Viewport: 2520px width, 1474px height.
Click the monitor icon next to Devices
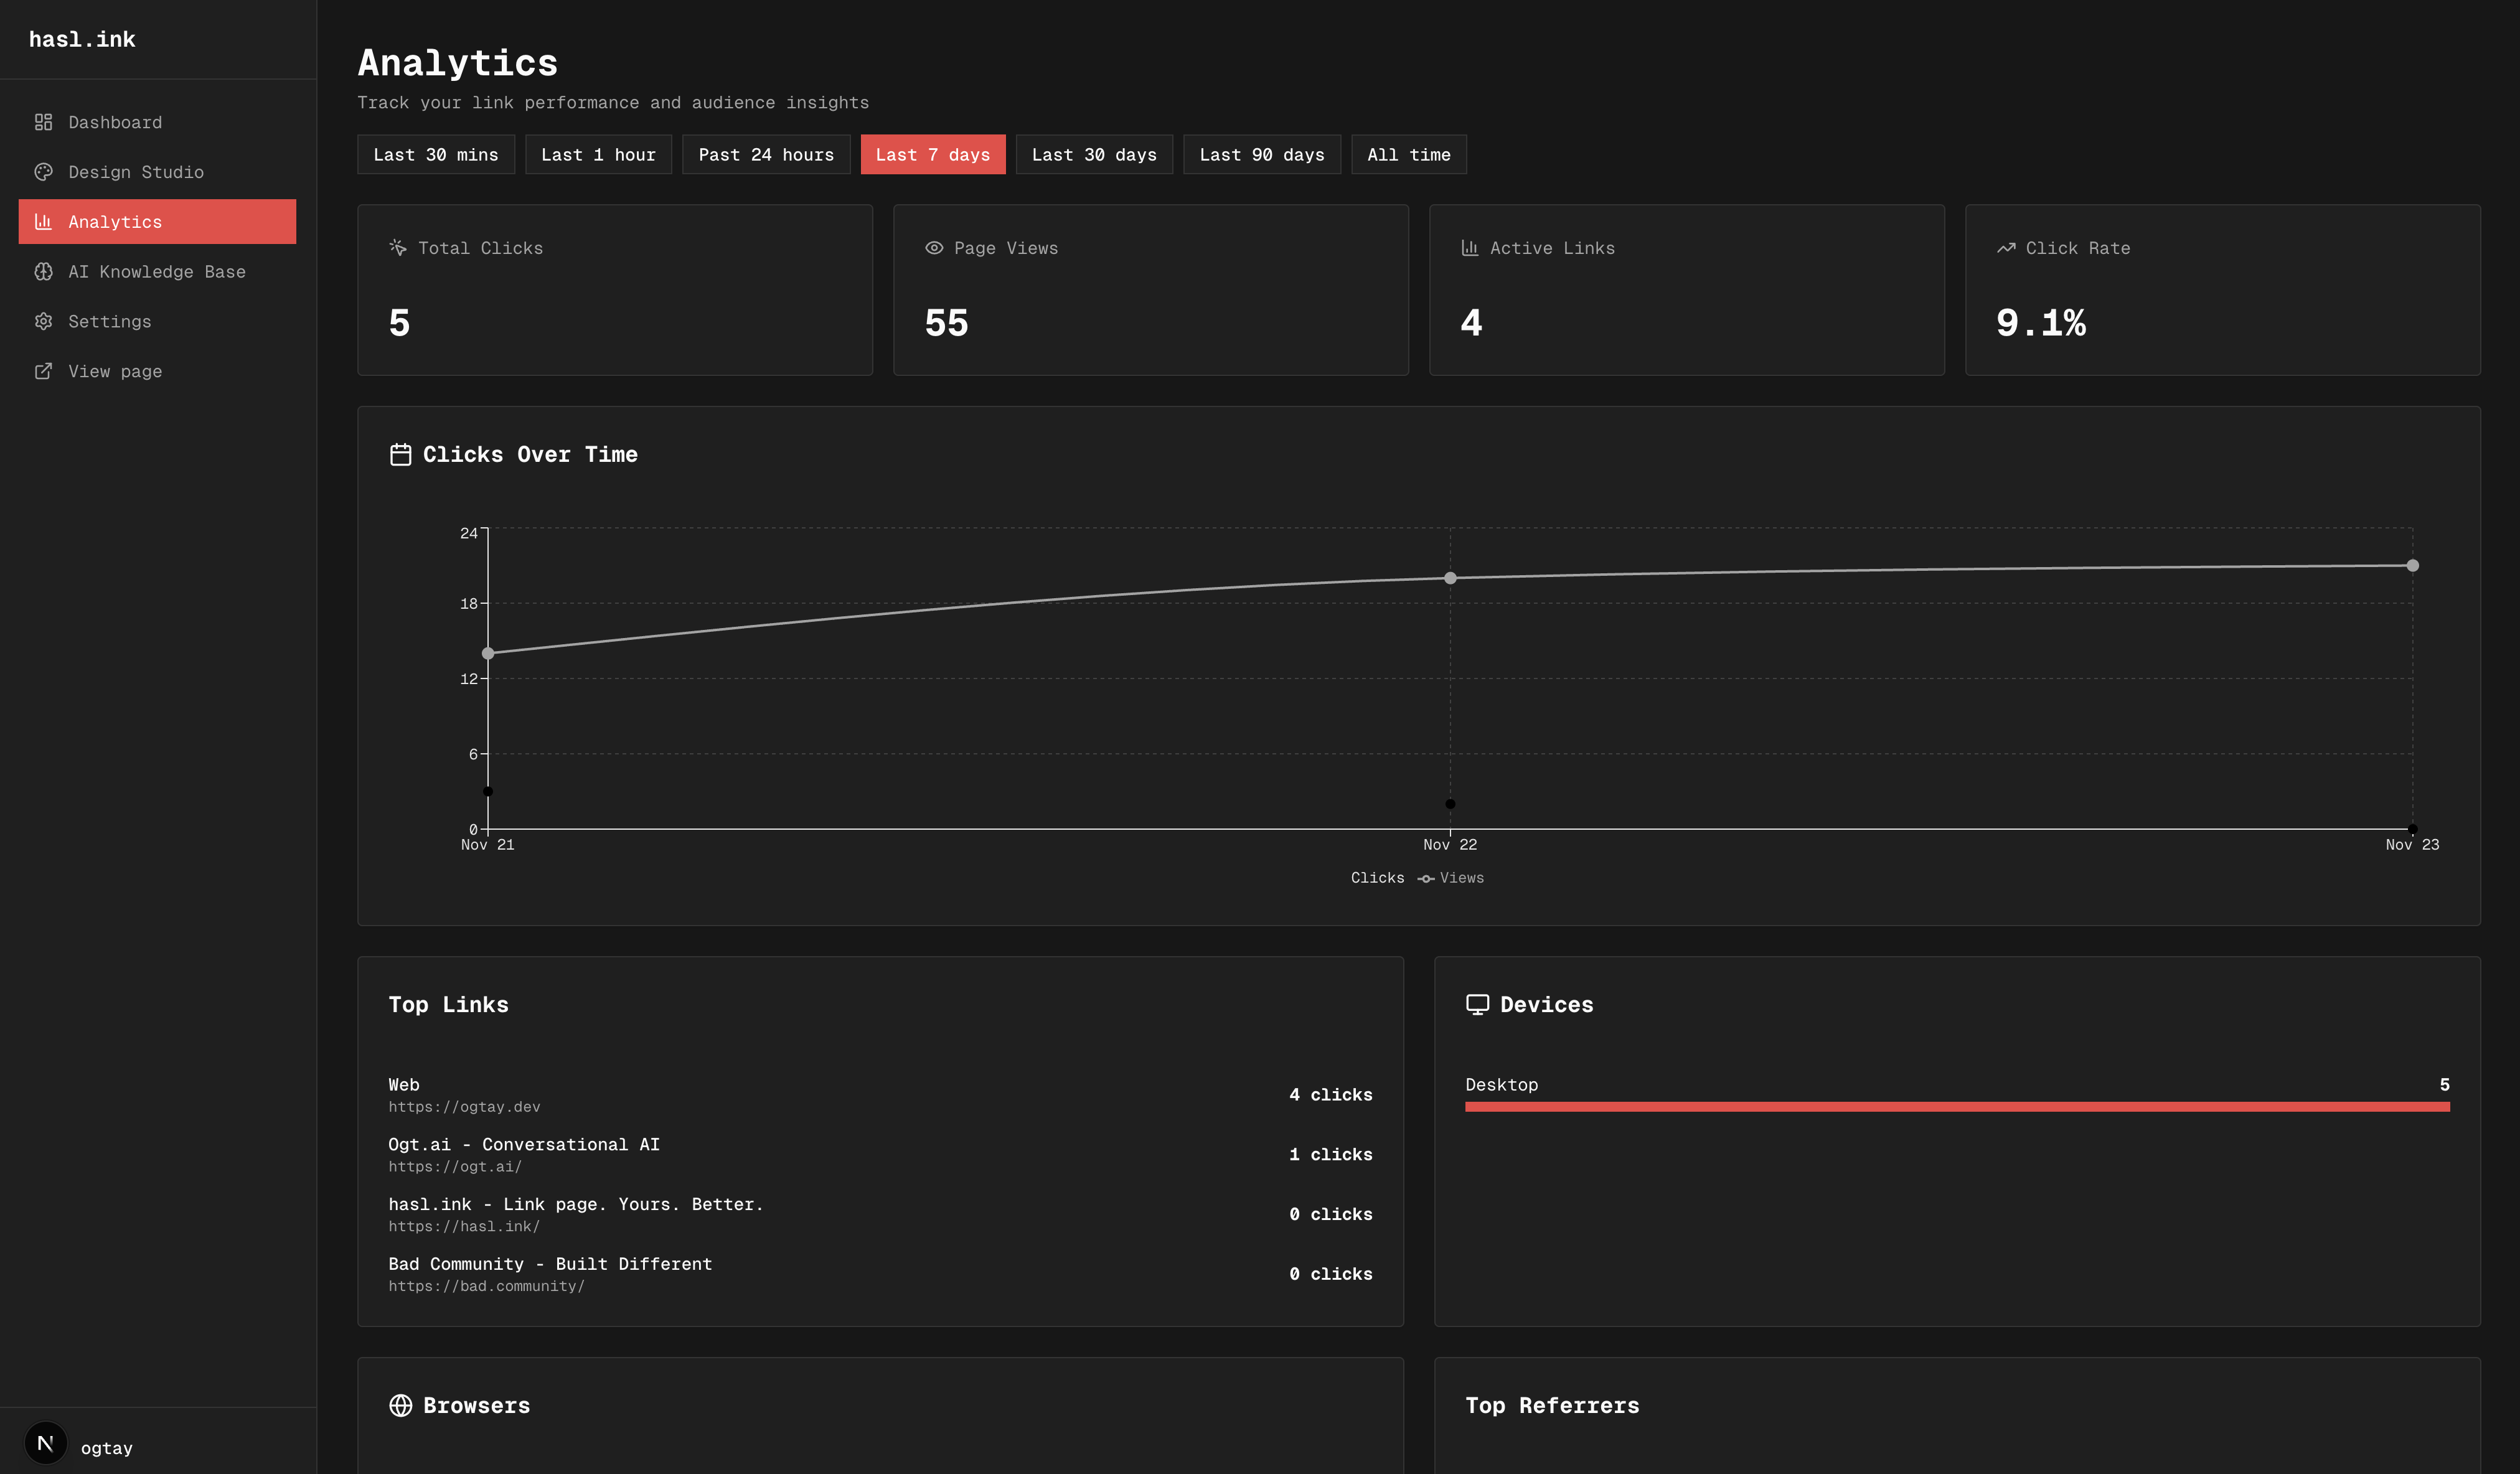1477,1005
